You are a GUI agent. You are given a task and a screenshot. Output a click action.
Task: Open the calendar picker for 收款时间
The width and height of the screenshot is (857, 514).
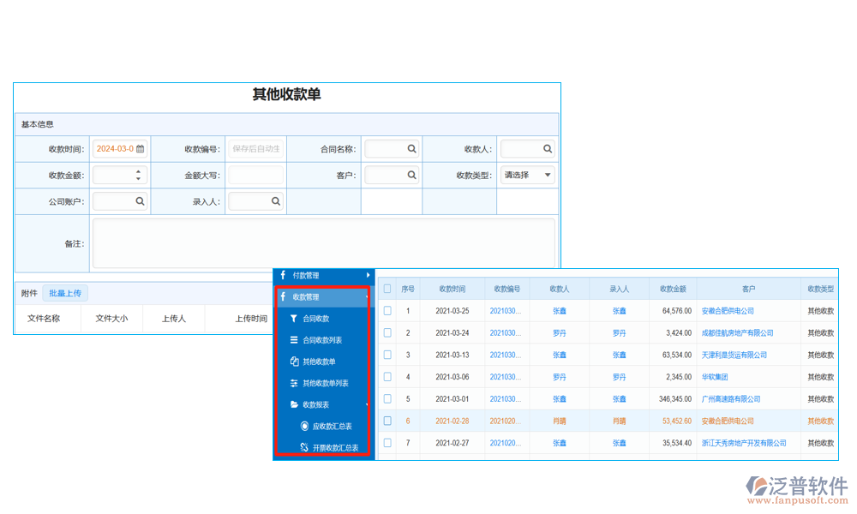141,149
